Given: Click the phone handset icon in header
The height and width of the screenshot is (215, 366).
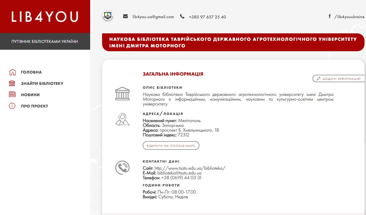Looking at the screenshot, I should coord(182,16).
